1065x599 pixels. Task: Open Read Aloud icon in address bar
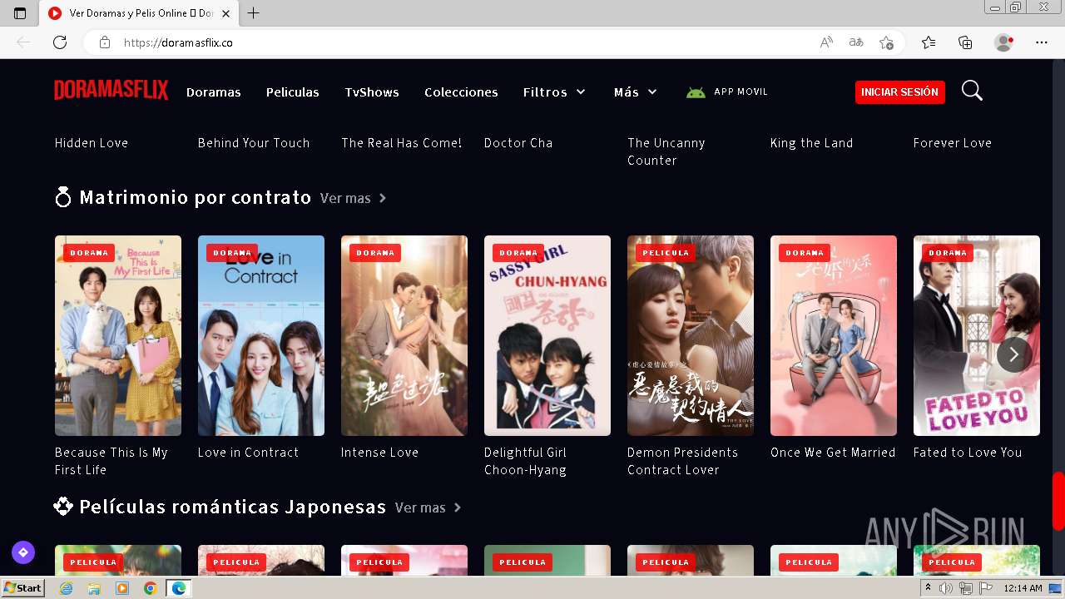click(x=826, y=42)
